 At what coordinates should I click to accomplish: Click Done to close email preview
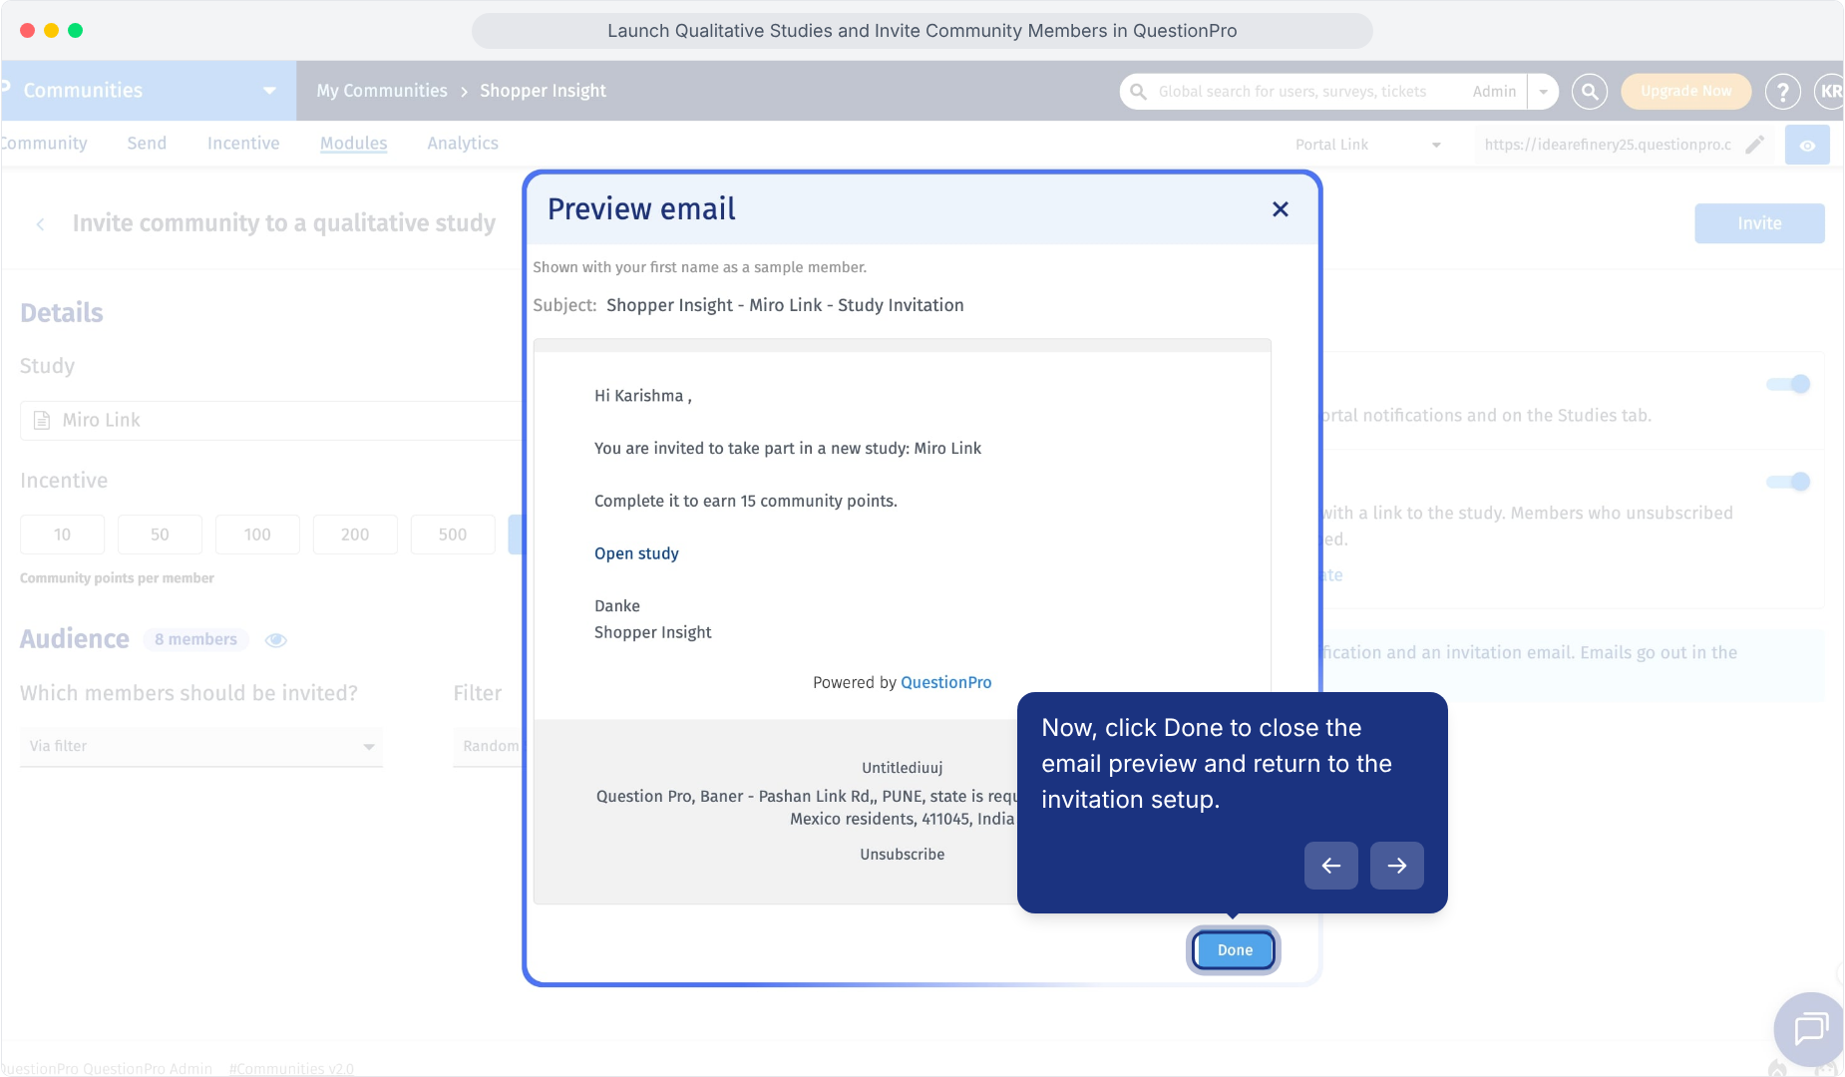point(1234,950)
